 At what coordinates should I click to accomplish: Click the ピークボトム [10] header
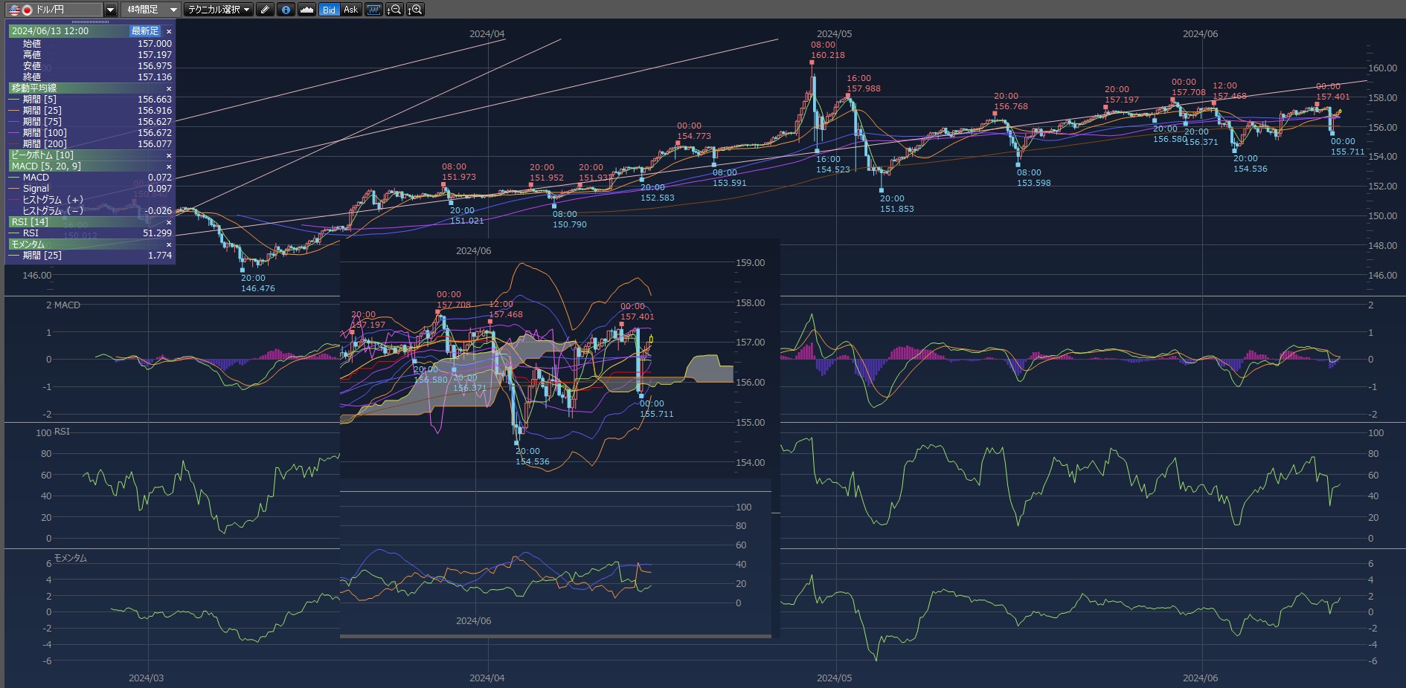(x=42, y=155)
